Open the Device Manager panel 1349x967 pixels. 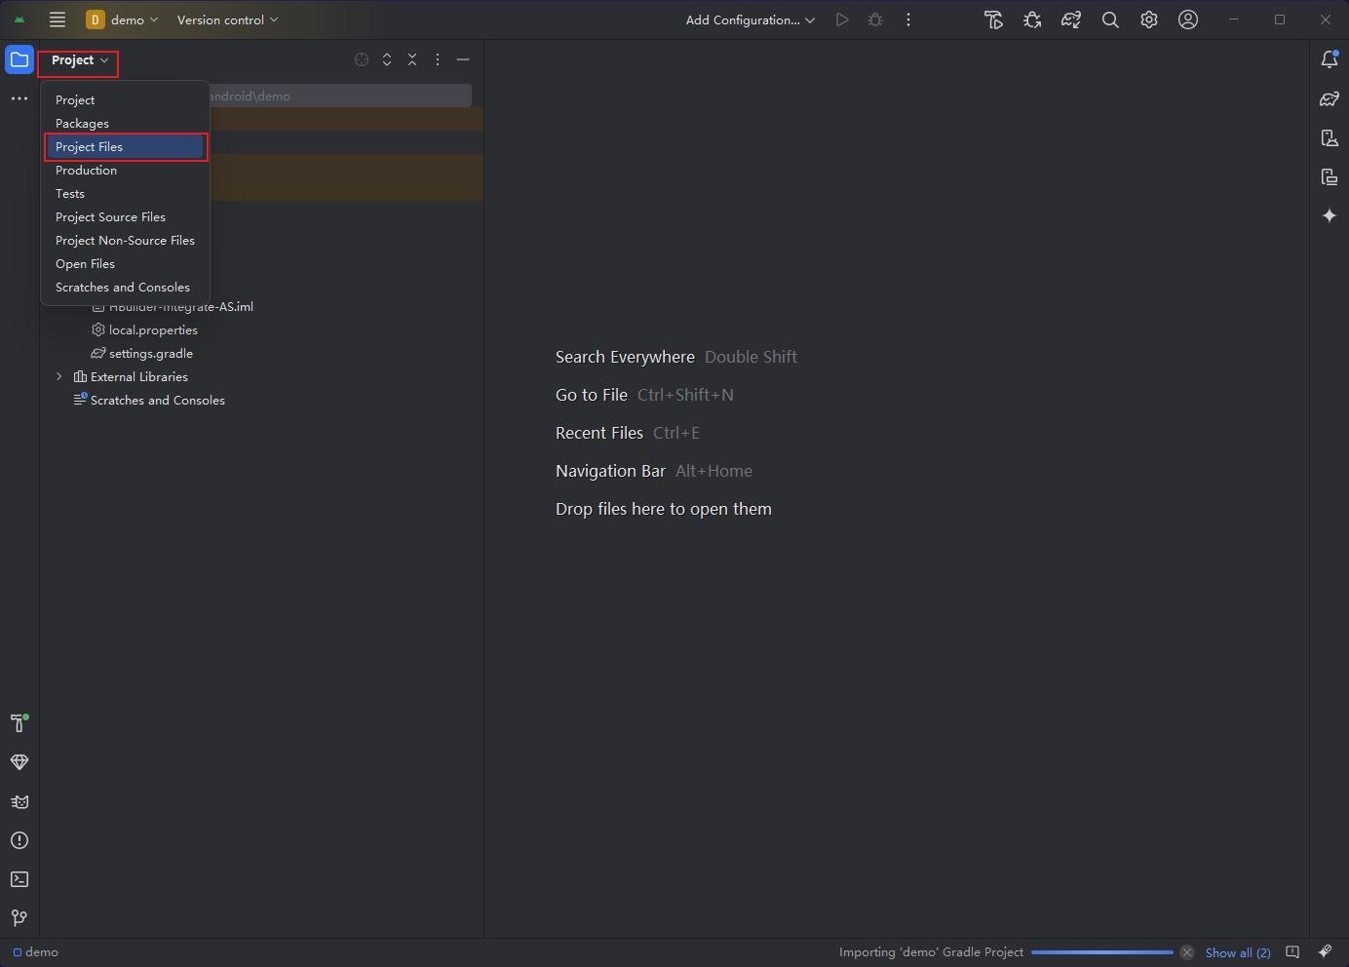coord(1330,137)
